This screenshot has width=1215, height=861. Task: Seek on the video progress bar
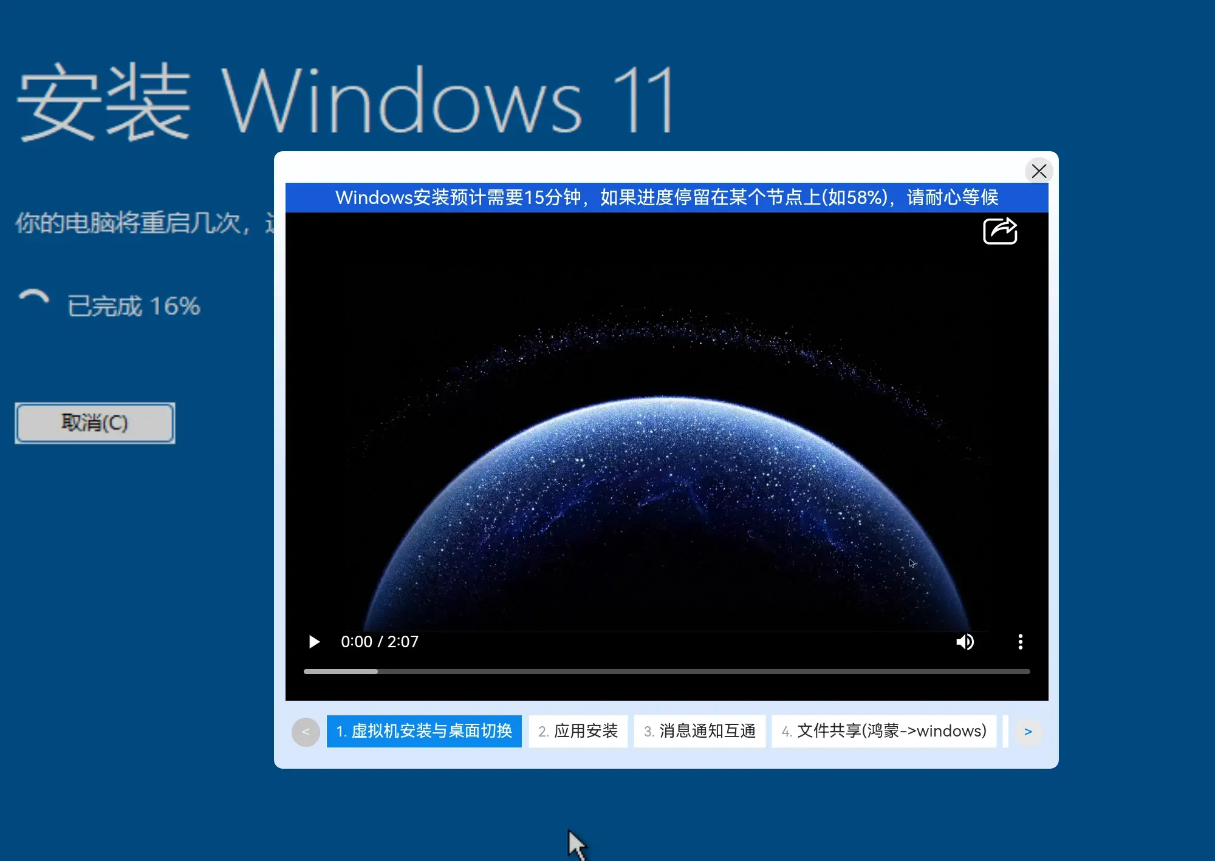pyautogui.click(x=666, y=672)
